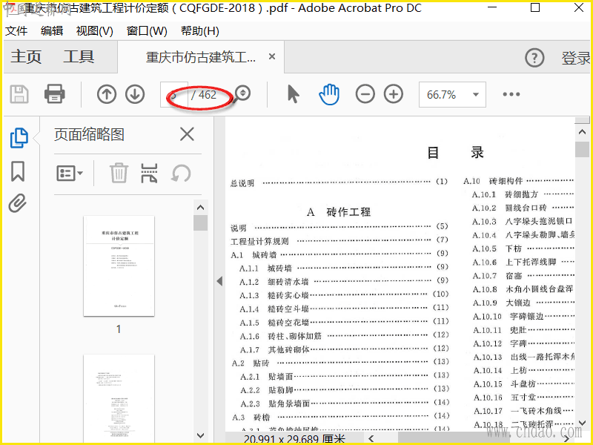The height and width of the screenshot is (445, 593).
Task: Go to next page with down arrow
Action: (135, 94)
